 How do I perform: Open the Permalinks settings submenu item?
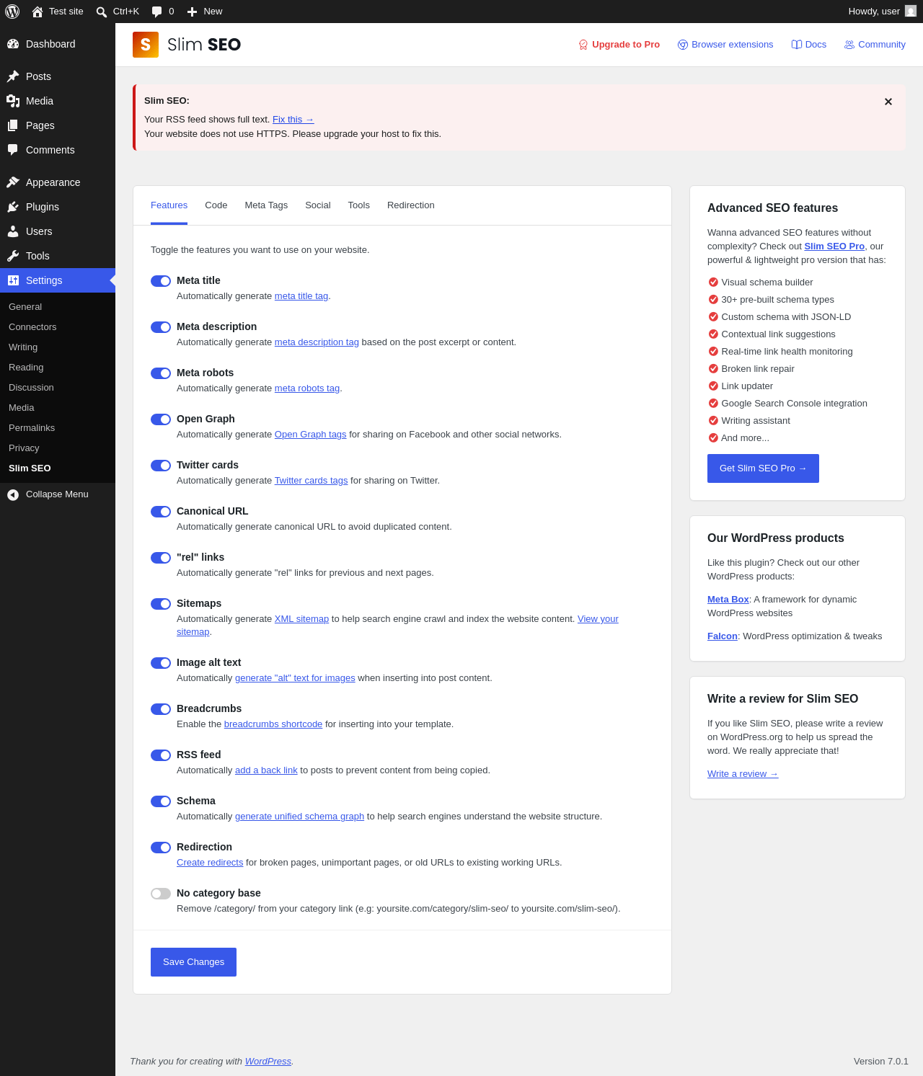[x=58, y=428]
